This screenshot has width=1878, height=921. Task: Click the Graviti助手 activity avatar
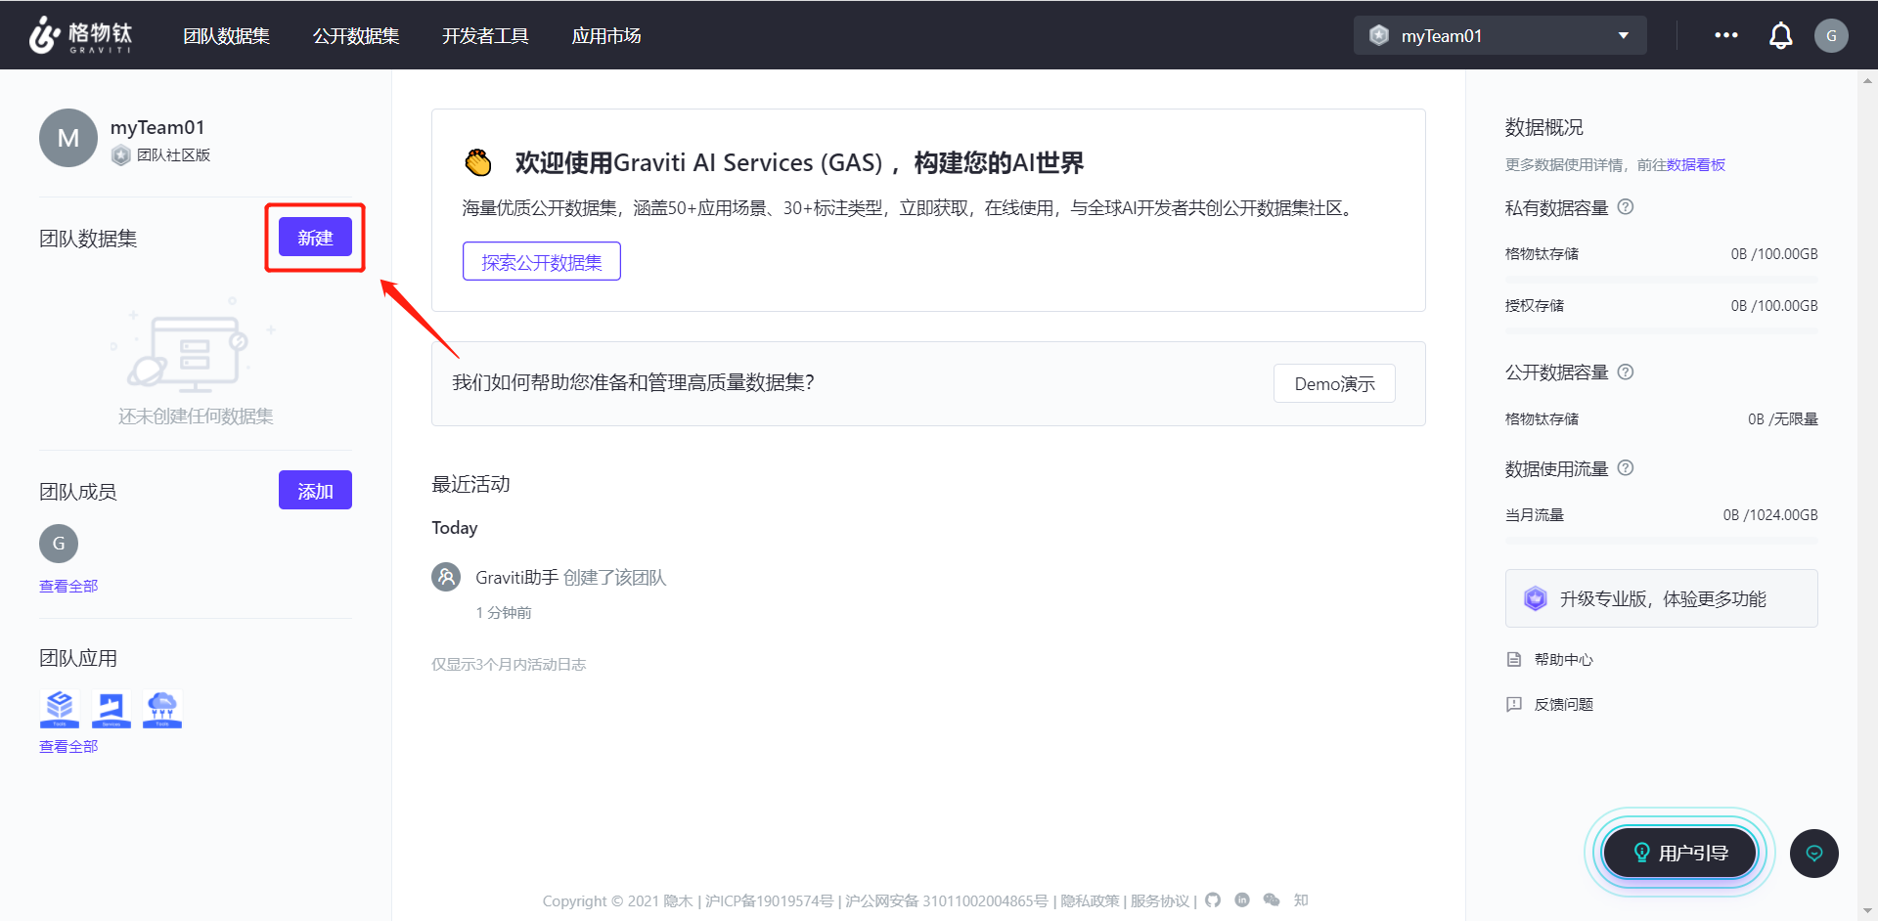point(446,577)
